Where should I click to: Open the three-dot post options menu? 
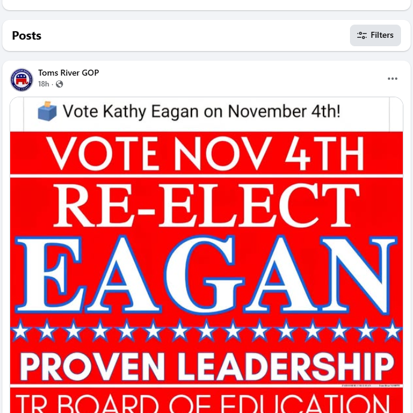click(x=393, y=79)
